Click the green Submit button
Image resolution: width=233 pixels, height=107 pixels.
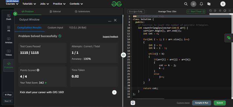coord(220,103)
